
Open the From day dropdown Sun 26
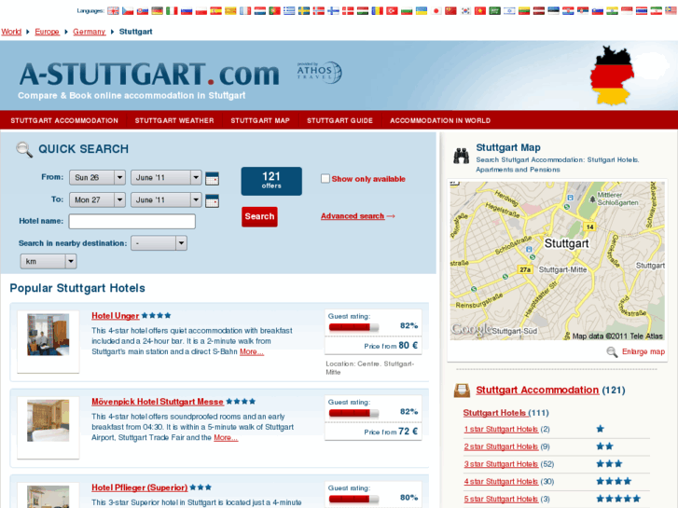(97, 177)
